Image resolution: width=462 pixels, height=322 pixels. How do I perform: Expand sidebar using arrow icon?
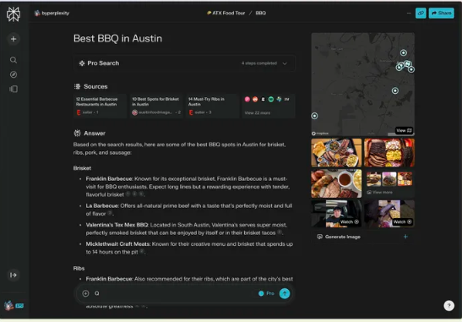pos(14,276)
